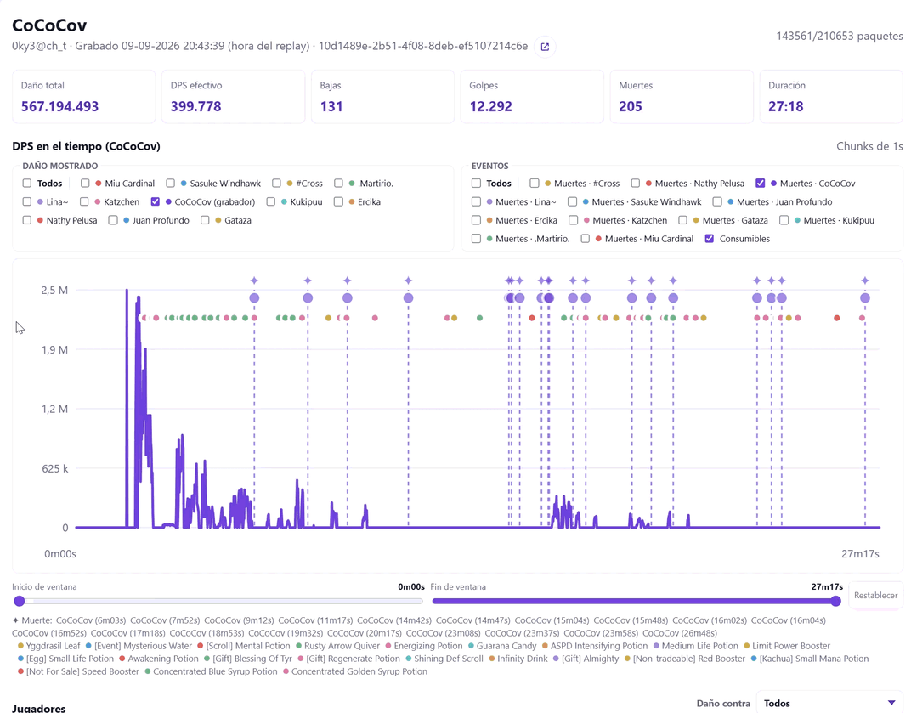Viewport: 911px width, 713px height.
Task: Select death marker circle at 9m12s
Action: [x=348, y=298]
